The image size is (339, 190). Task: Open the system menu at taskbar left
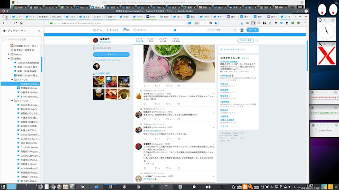pos(3,187)
